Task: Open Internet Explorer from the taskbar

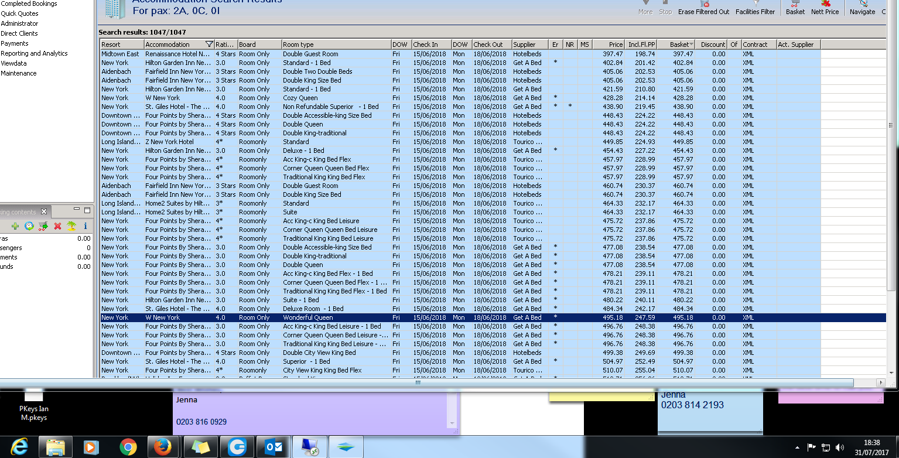Action: [19, 447]
